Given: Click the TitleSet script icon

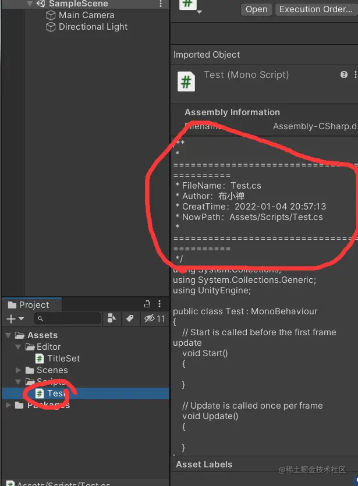Looking at the screenshot, I should pos(40,359).
